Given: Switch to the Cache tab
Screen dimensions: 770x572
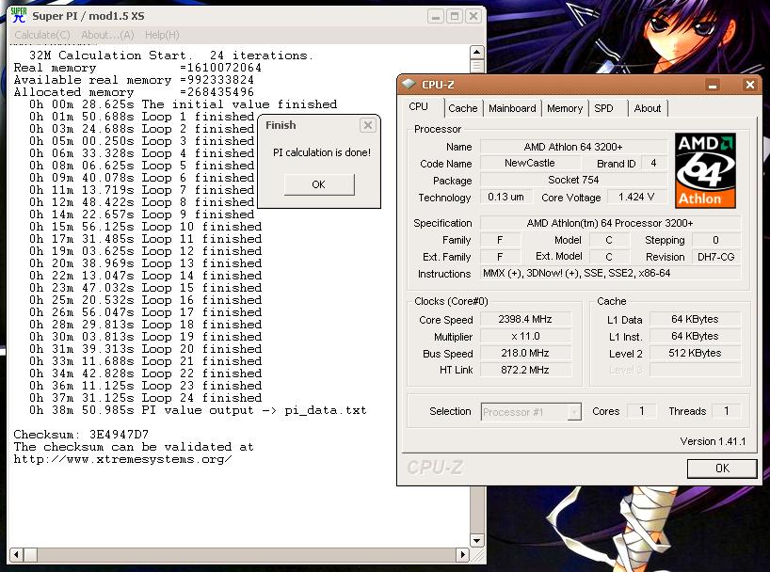Looking at the screenshot, I should point(462,108).
